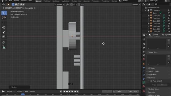This screenshot has height=96, width=171.
Task: Switch to the Sculpting workspace tab
Action: tap(56, 1)
